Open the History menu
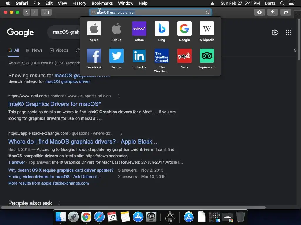 pos(79,3)
